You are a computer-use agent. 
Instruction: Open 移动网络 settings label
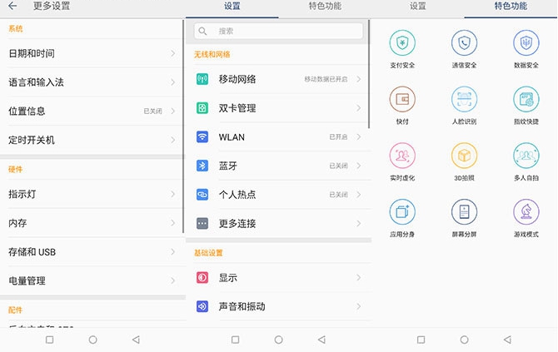click(237, 79)
